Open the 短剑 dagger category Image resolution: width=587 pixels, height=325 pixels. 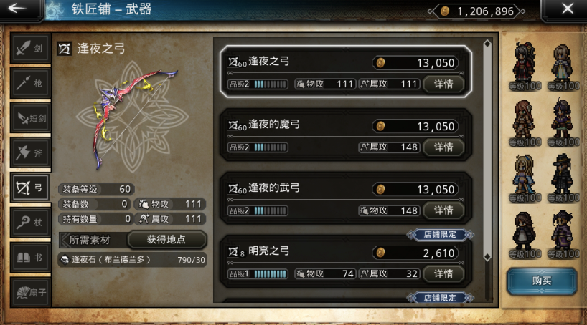point(30,118)
